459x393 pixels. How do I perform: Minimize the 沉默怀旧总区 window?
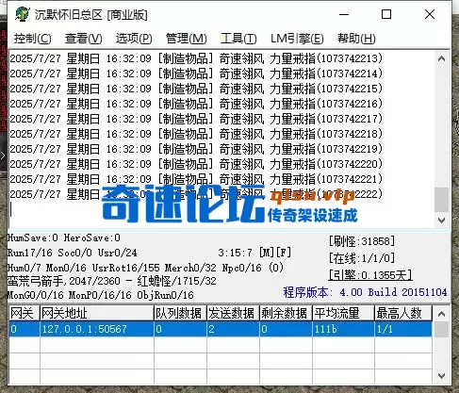click(344, 14)
